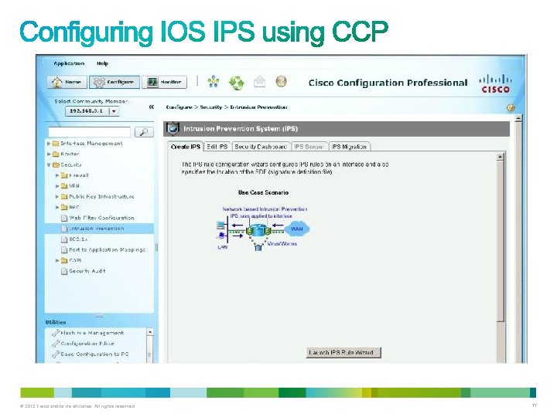Click the Intrusion Prevention breadcrumb segment
Screen dimensions: 557x417
(258, 107)
